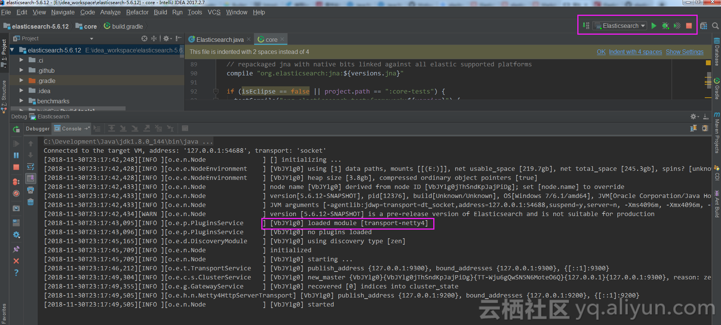
Task: Stop the process with the red square in top toolbar
Action: click(x=689, y=26)
